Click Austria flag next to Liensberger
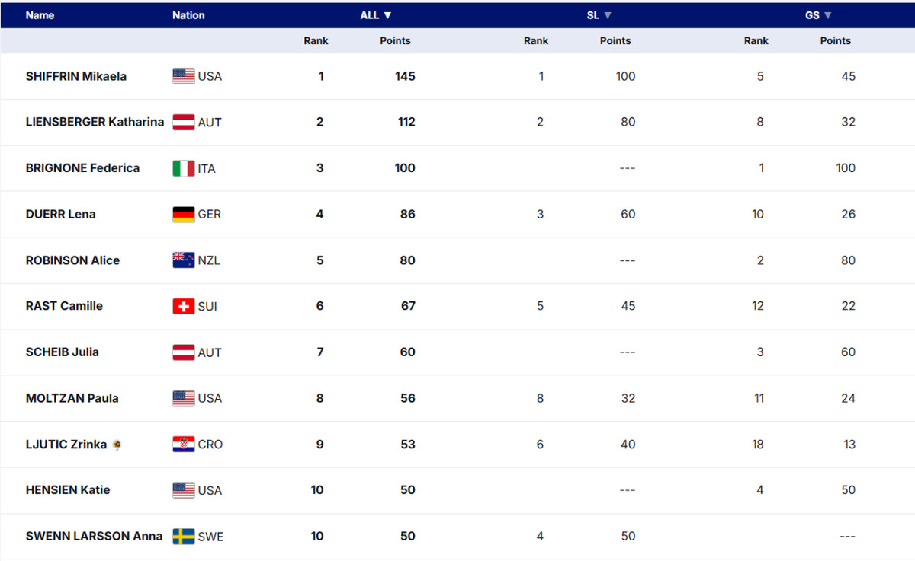Viewport: 915px width, 561px height. [184, 122]
